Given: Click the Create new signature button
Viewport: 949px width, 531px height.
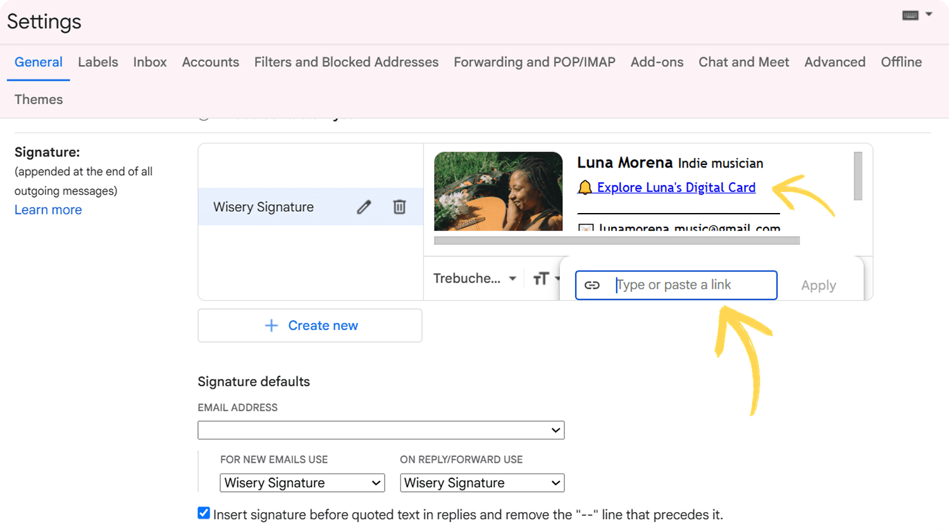Looking at the screenshot, I should 310,326.
